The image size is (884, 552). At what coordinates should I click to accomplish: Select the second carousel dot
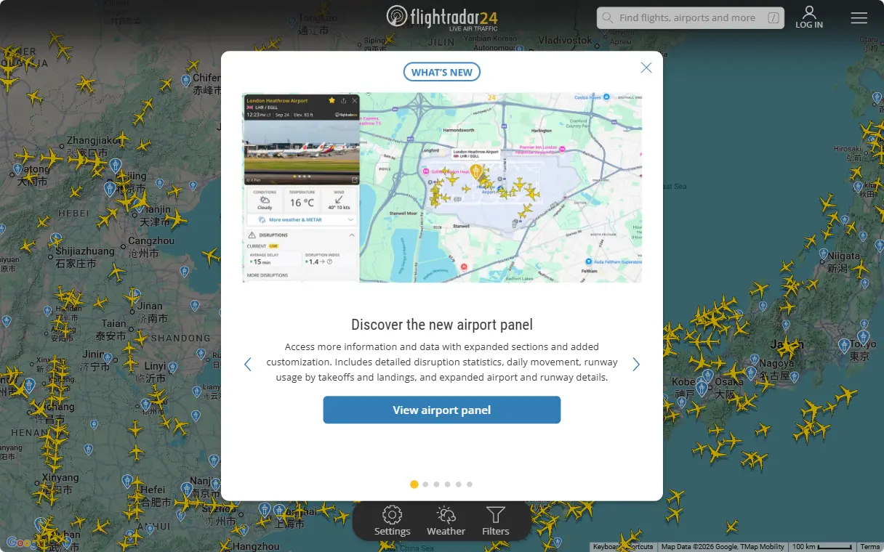426,484
